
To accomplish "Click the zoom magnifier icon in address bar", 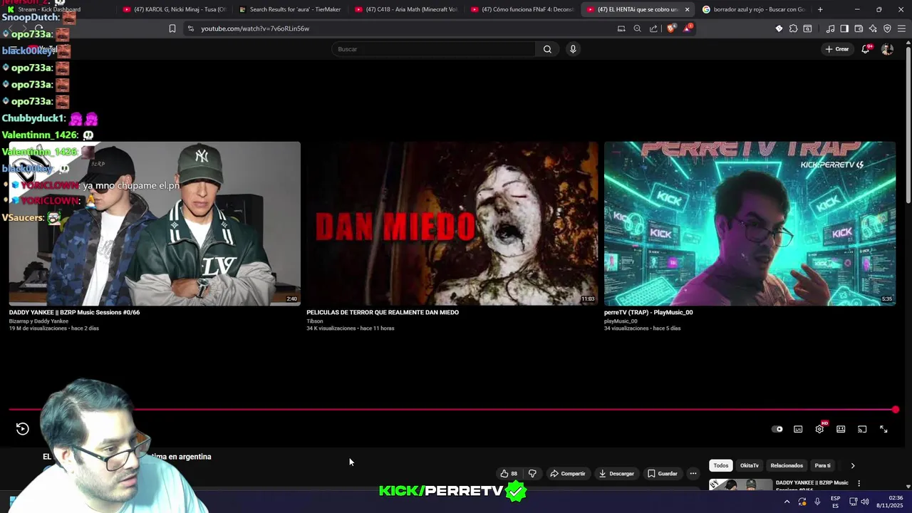I will click(x=637, y=28).
